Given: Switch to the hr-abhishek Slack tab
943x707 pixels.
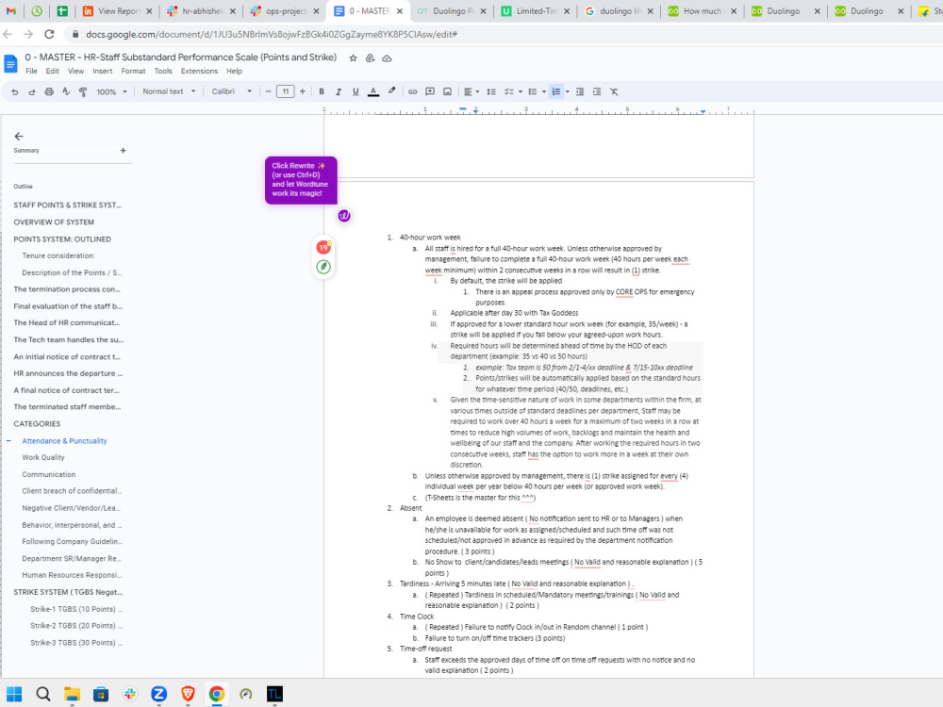Looking at the screenshot, I should [x=202, y=11].
